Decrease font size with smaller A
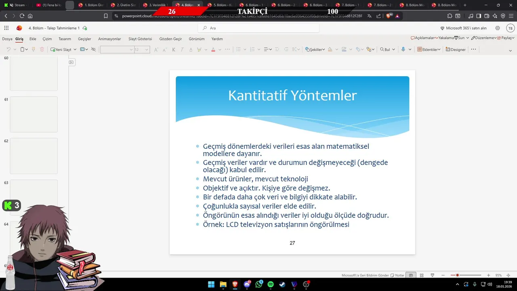The height and width of the screenshot is (291, 517). 164,49
